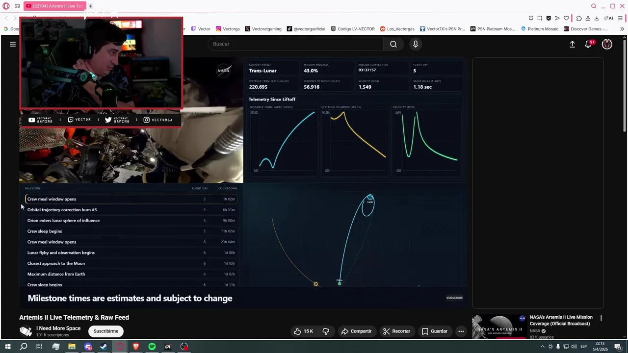This screenshot has width=628, height=353.
Task: Open the Opera main menu logo
Action: click(x=6, y=6)
